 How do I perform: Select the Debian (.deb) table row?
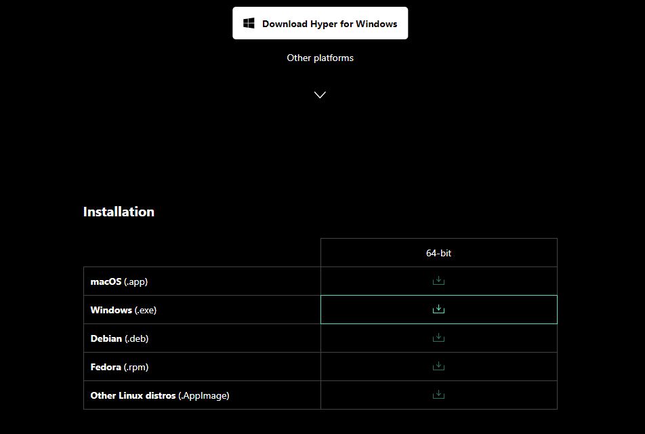pyautogui.click(x=202, y=338)
